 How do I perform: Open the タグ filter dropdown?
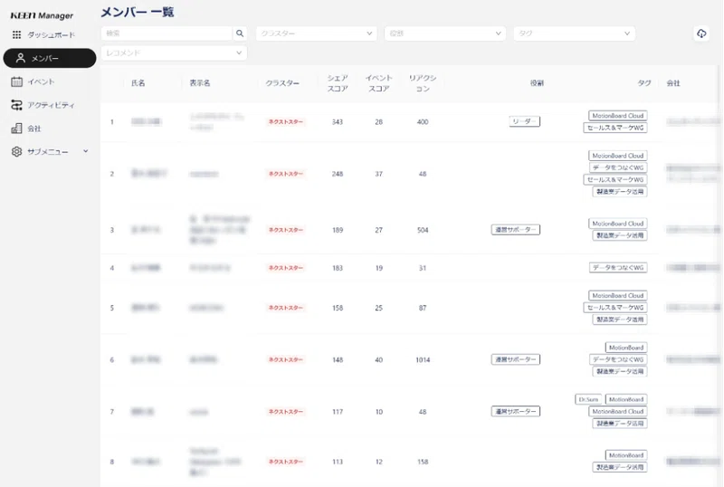pos(574,33)
